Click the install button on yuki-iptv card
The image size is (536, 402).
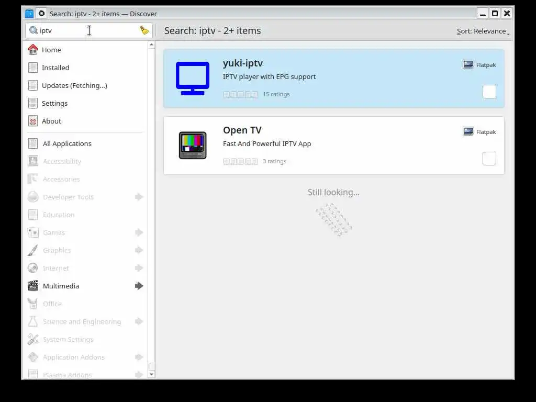tap(489, 92)
